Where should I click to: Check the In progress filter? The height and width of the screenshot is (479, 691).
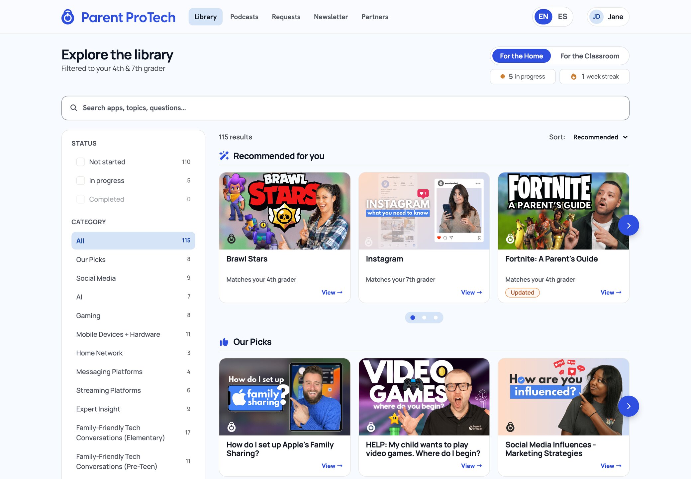point(80,180)
